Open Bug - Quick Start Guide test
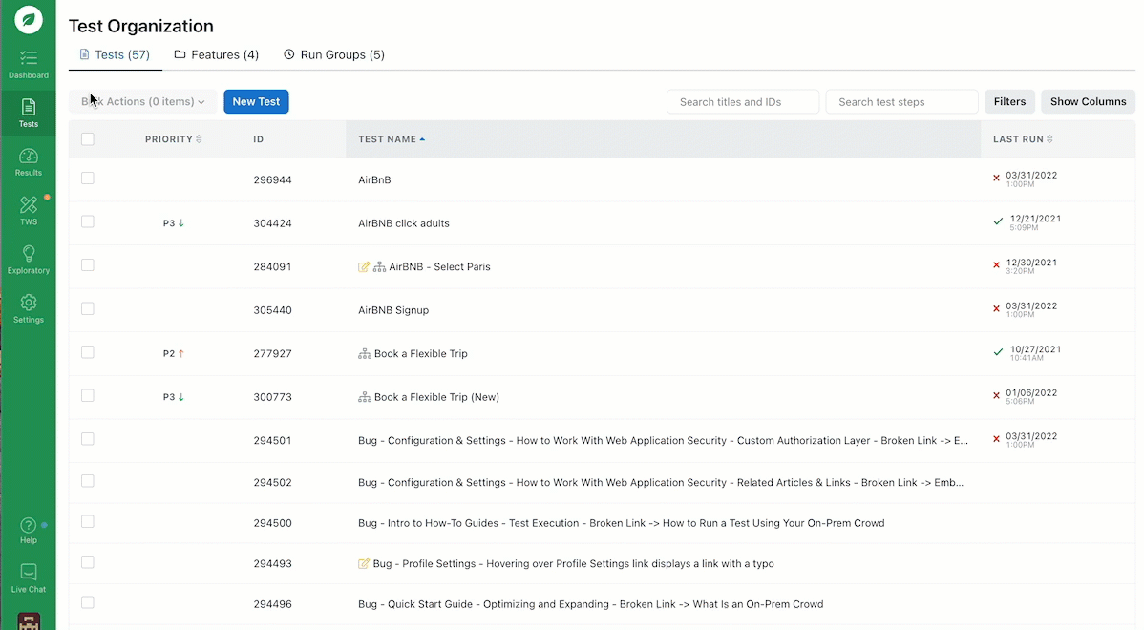The width and height of the screenshot is (1144, 630). pos(590,603)
